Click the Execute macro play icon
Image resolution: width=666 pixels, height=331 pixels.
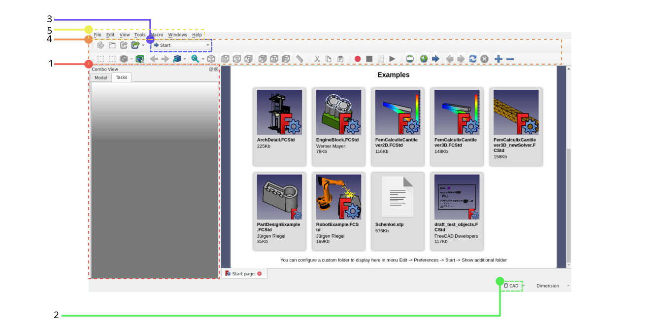click(392, 59)
